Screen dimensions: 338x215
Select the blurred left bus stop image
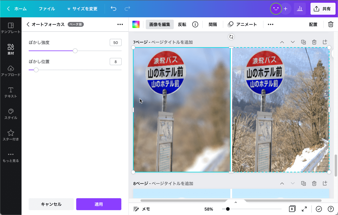[x=182, y=110]
